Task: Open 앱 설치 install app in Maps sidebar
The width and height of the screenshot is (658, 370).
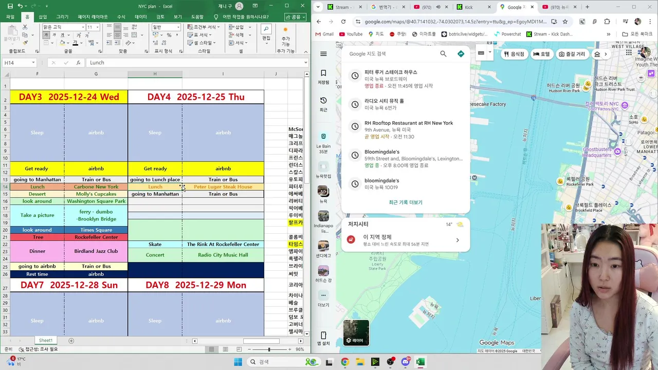Action: coord(323,339)
